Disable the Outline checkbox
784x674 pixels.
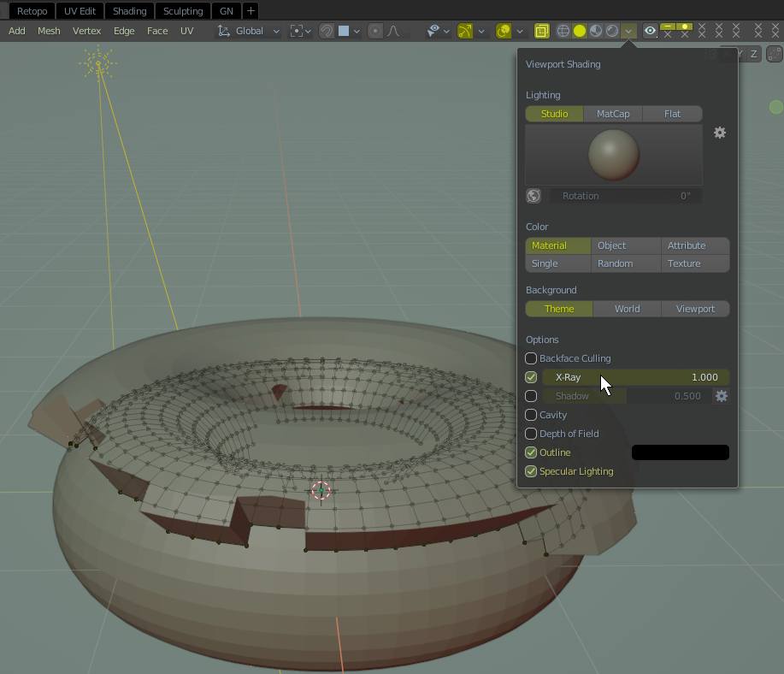pyautogui.click(x=531, y=452)
